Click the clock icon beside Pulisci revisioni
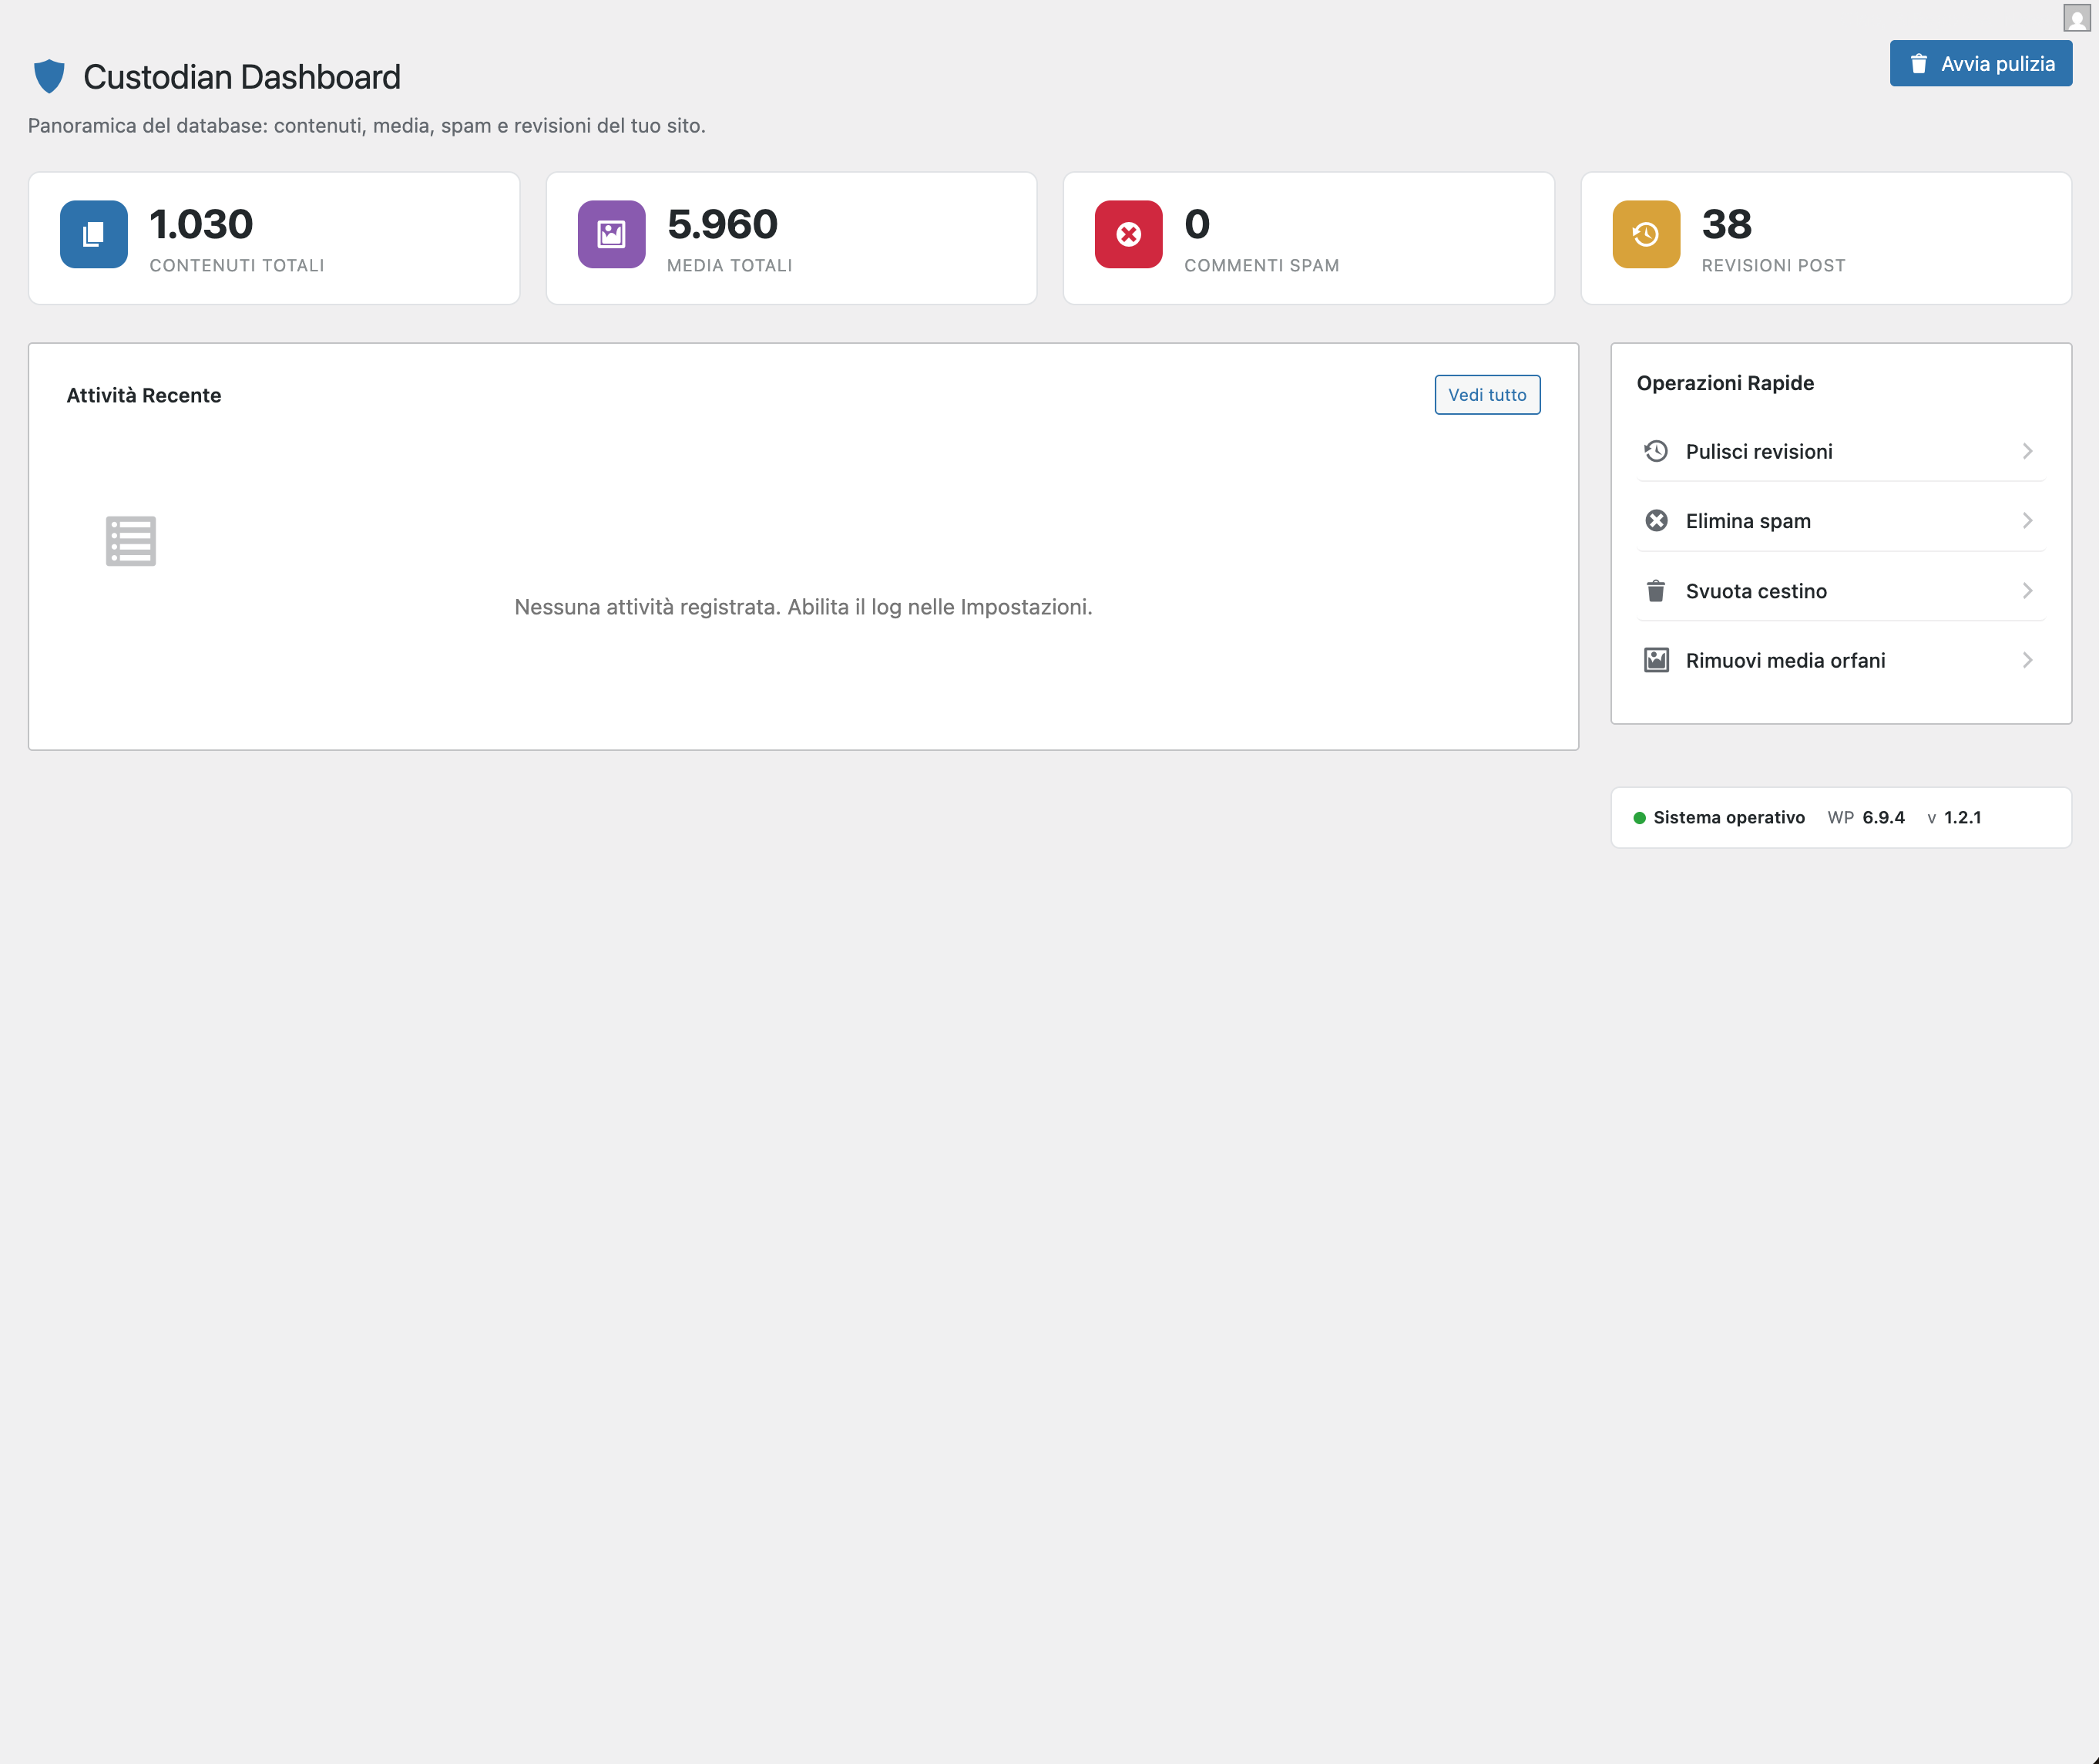Viewport: 2099px width, 1764px height. [x=1656, y=452]
